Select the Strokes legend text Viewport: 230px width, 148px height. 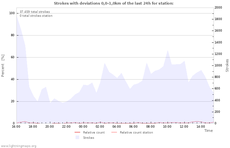pyautogui.click(x=88, y=138)
